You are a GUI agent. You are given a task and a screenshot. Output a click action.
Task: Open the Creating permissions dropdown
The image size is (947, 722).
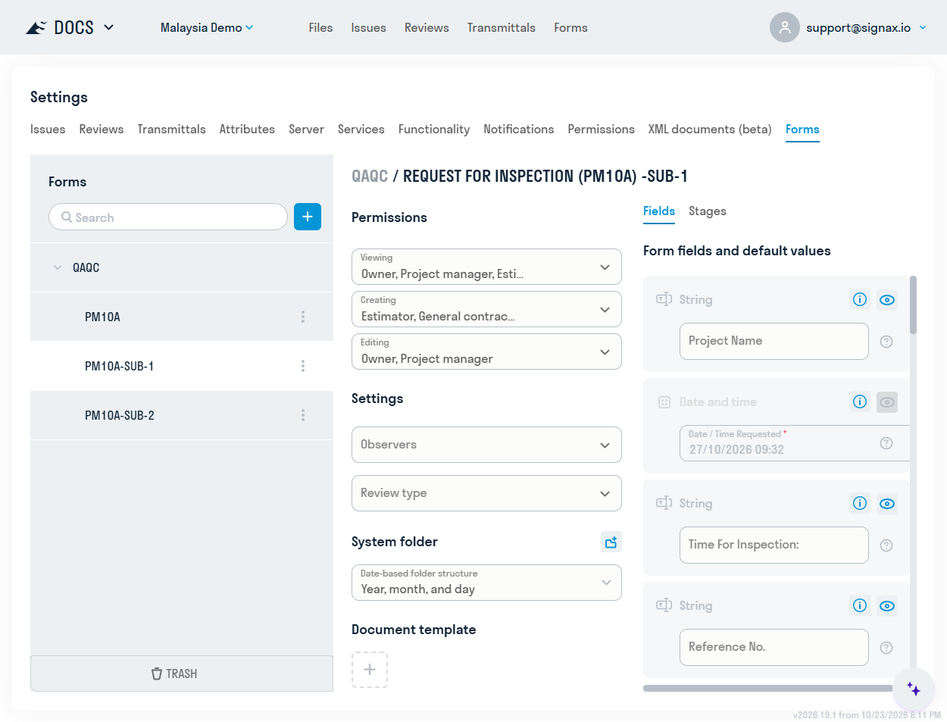coord(486,309)
